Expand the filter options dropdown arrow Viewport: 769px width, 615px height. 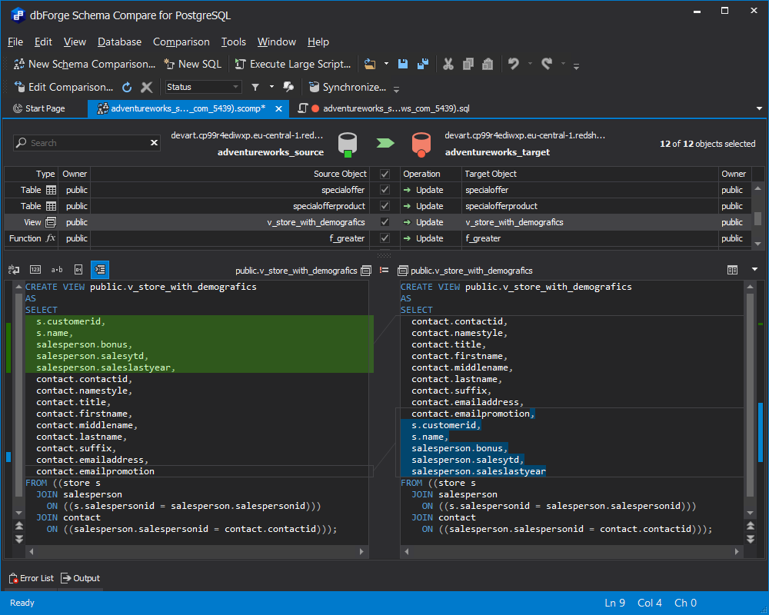coord(271,88)
